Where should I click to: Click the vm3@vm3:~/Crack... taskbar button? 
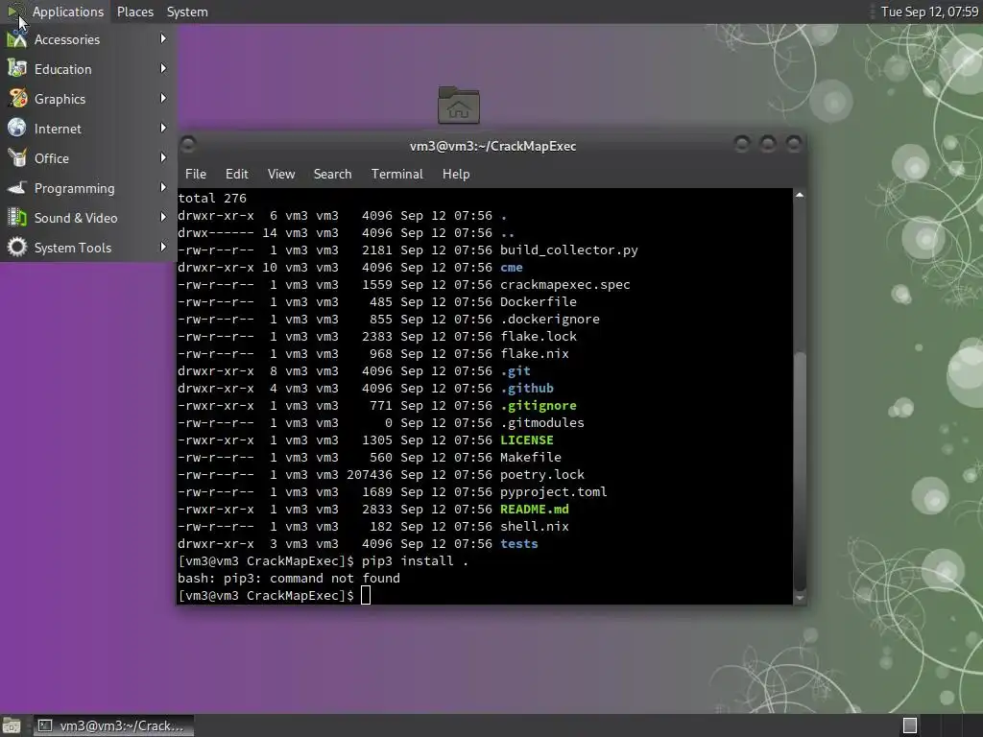(x=113, y=725)
